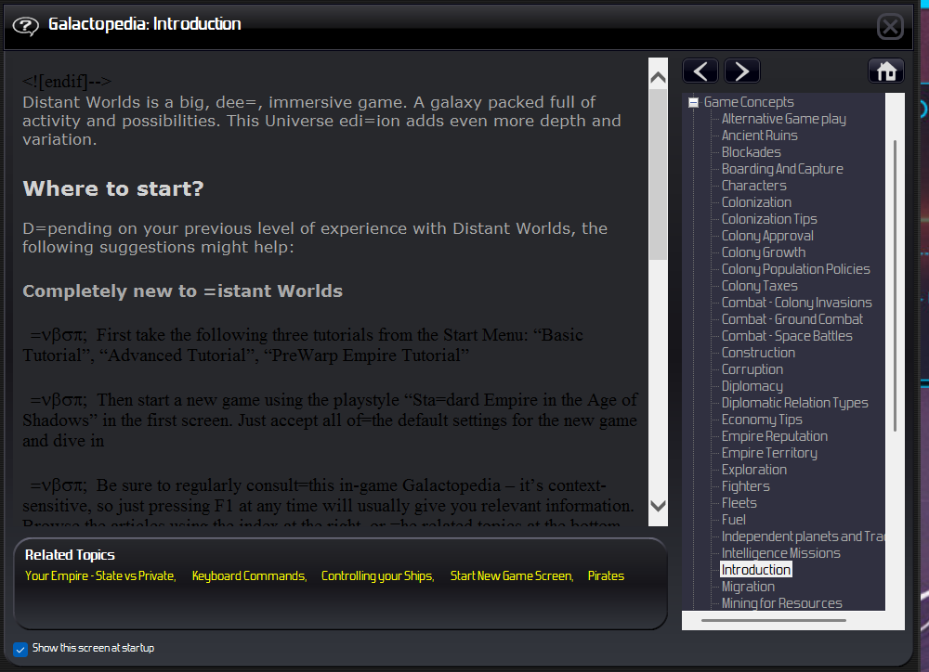Viewport: 929px width, 672px height.
Task: Click Galactopedia: Introduction window title
Action: pyautogui.click(x=145, y=24)
